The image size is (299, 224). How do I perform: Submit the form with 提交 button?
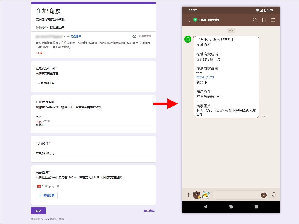coord(38,211)
